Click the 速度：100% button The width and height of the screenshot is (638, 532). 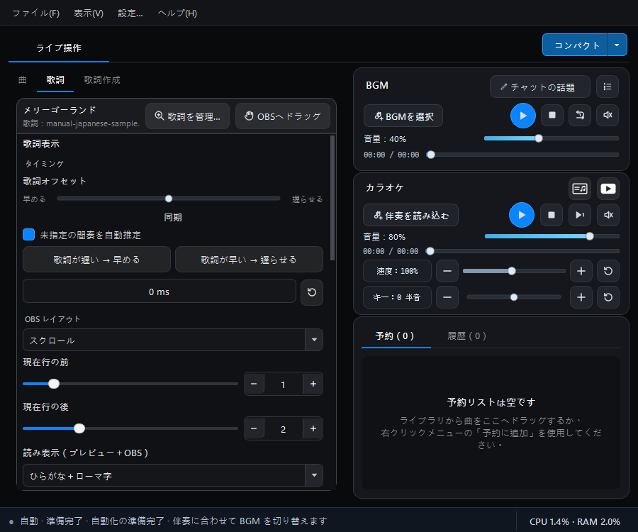point(397,271)
